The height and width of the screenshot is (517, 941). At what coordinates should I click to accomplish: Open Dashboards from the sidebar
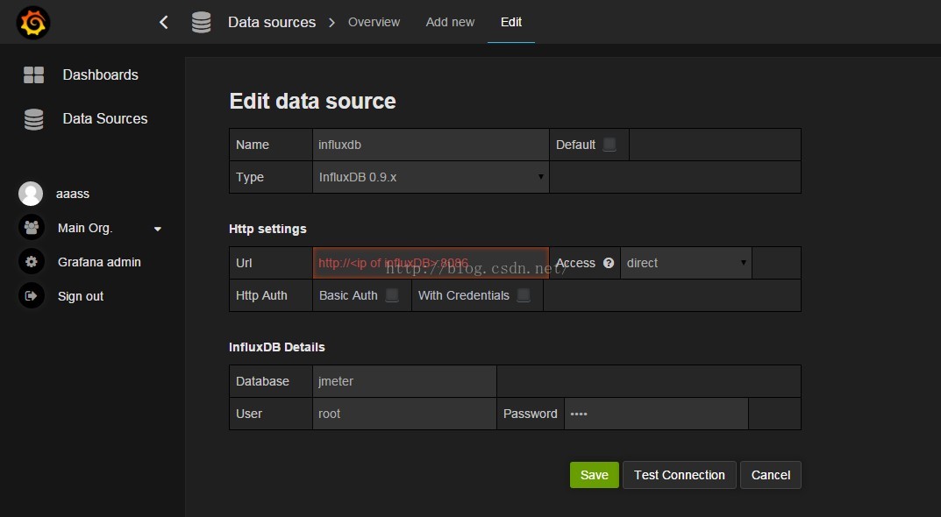100,75
